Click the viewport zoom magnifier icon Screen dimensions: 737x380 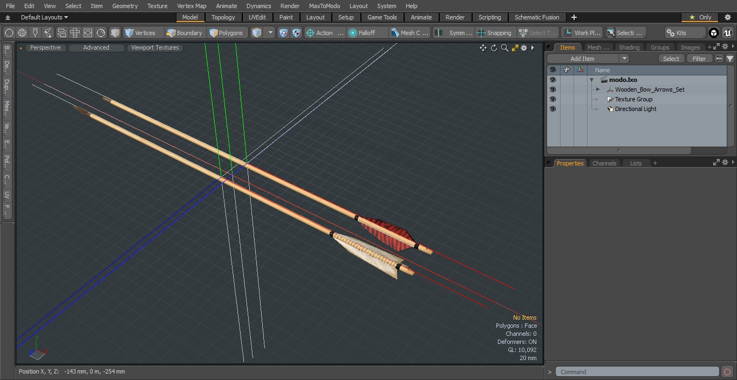coord(504,48)
